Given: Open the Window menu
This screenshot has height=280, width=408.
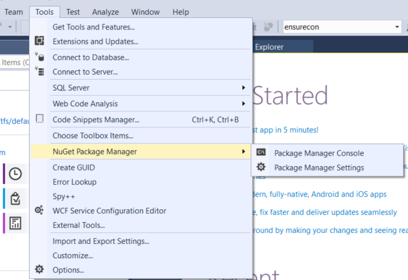Looking at the screenshot, I should [145, 12].
